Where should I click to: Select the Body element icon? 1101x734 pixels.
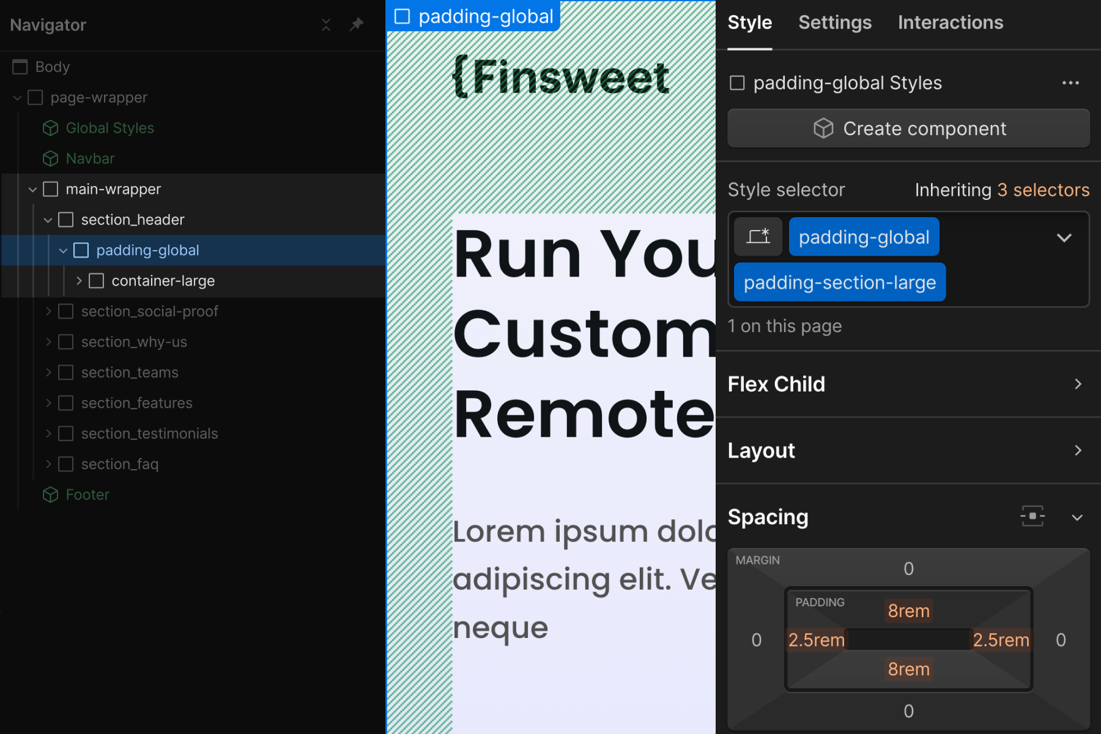point(20,67)
